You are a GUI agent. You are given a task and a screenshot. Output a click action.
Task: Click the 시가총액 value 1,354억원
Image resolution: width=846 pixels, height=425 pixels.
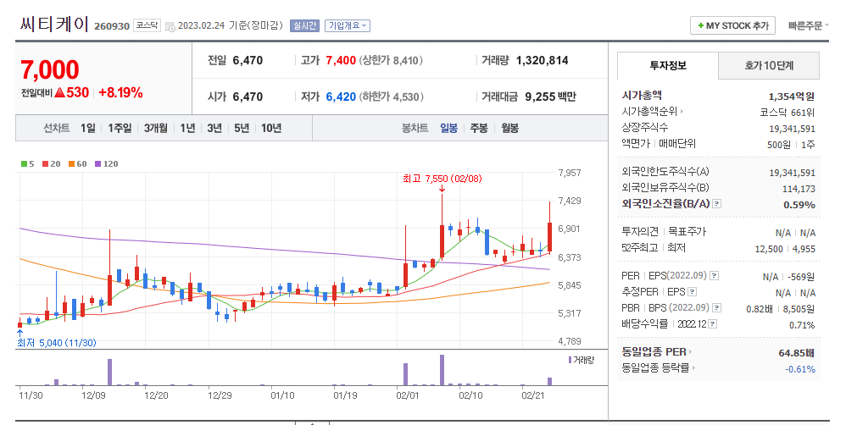(x=792, y=97)
